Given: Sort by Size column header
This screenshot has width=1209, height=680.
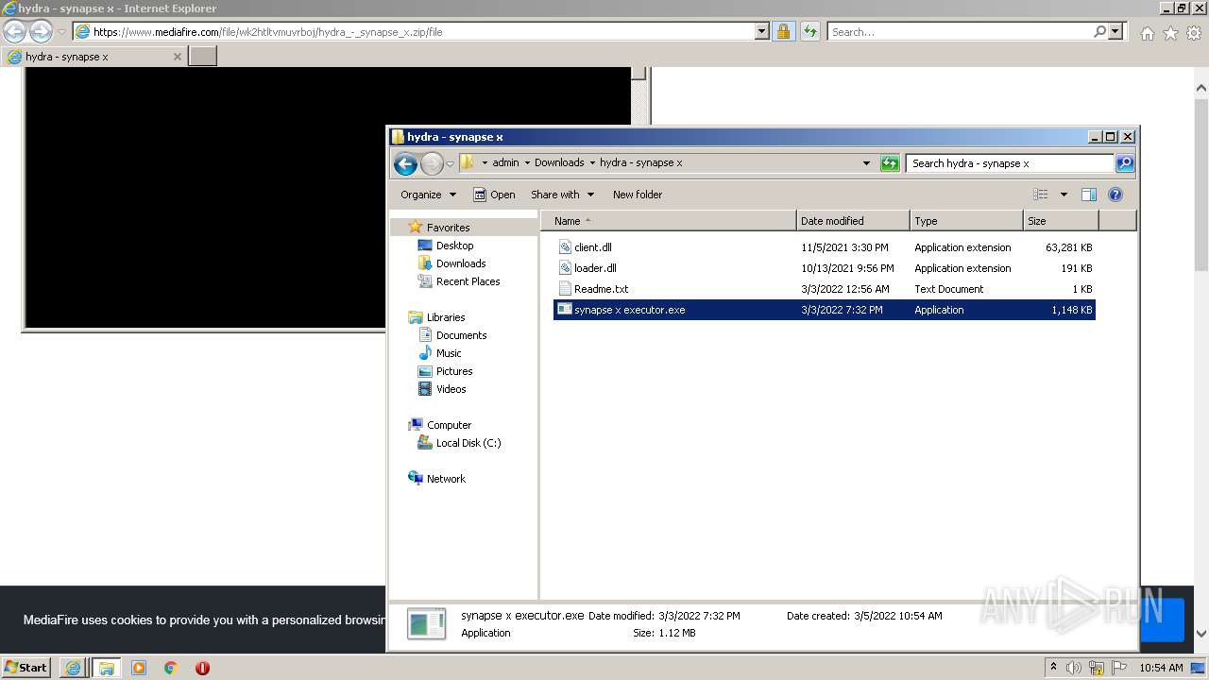Looking at the screenshot, I should coord(1062,221).
